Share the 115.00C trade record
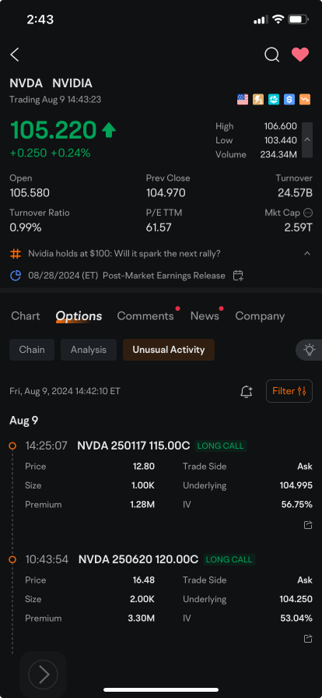Screen dimensions: 322x698 [x=308, y=525]
